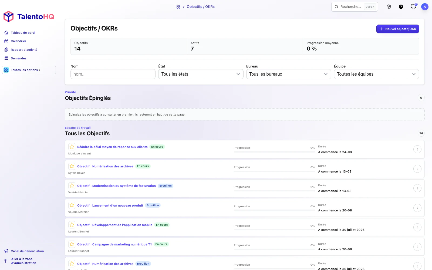Click Brouillon badge on Modernisation facturation
The image size is (432, 270).
[166, 186]
